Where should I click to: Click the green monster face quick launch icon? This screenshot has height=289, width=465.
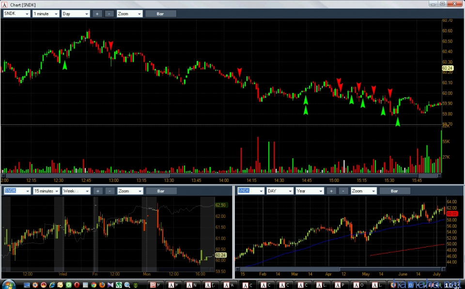pos(136,285)
